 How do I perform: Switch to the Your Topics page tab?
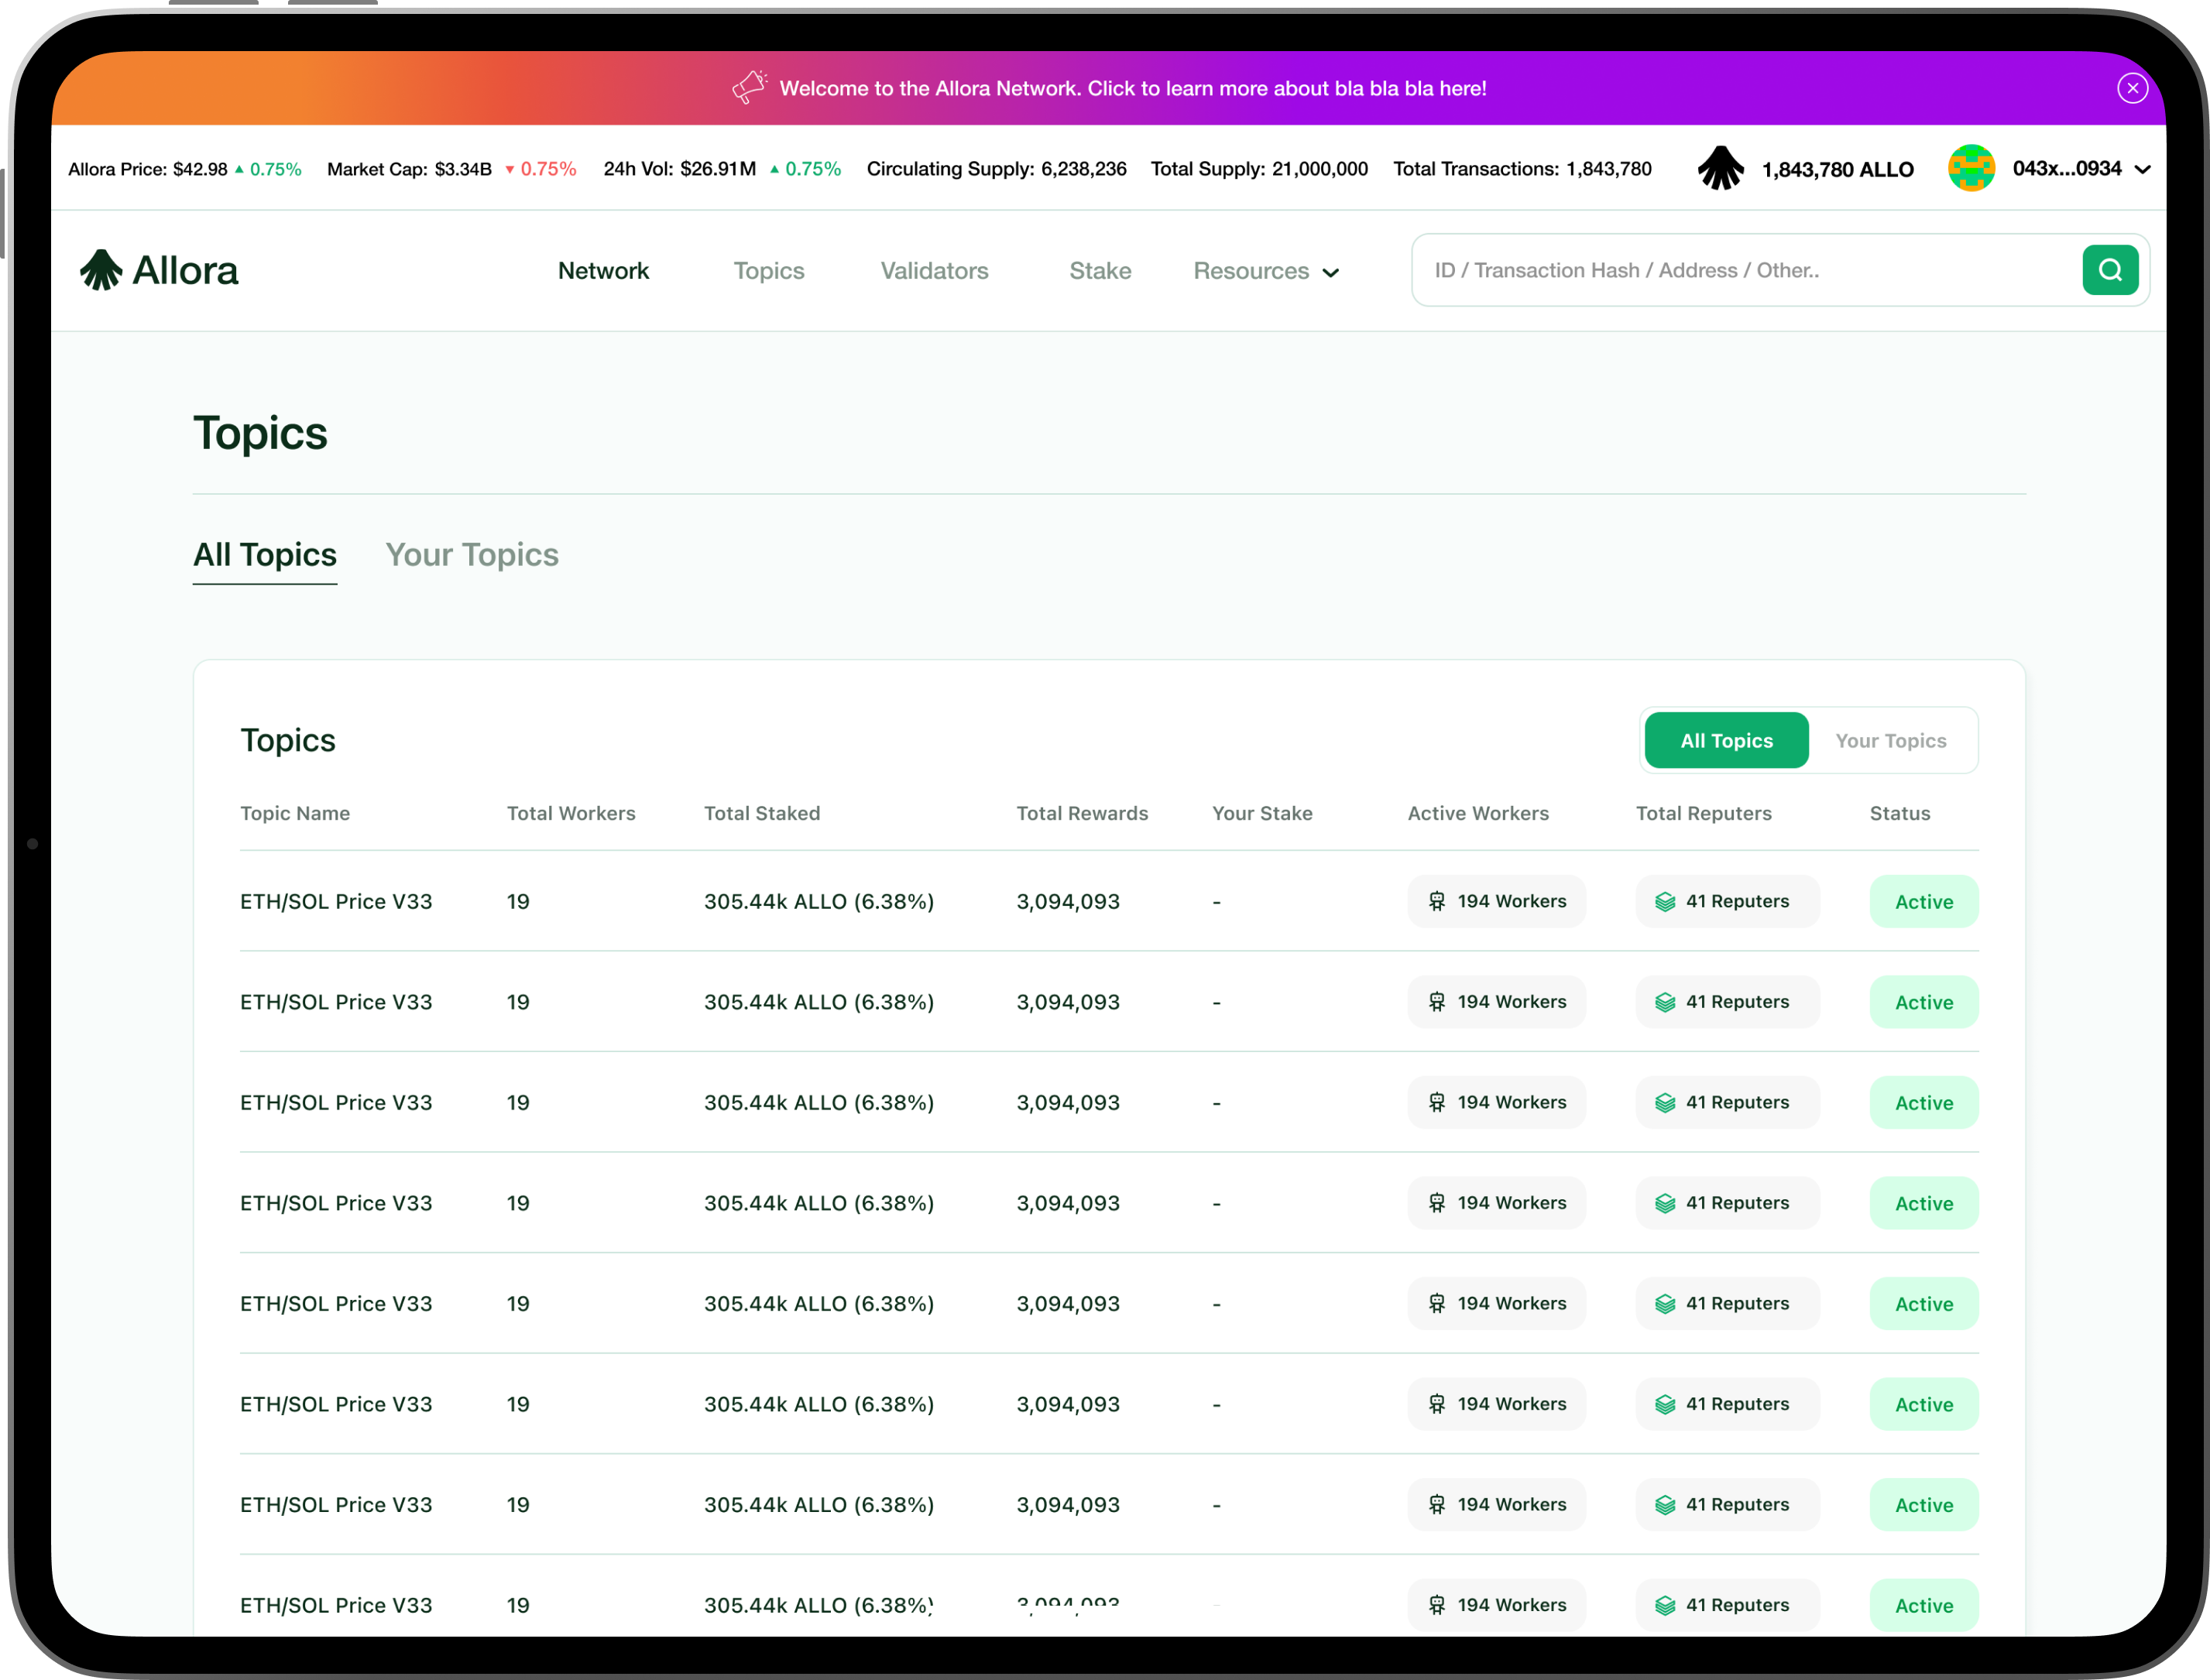472,554
